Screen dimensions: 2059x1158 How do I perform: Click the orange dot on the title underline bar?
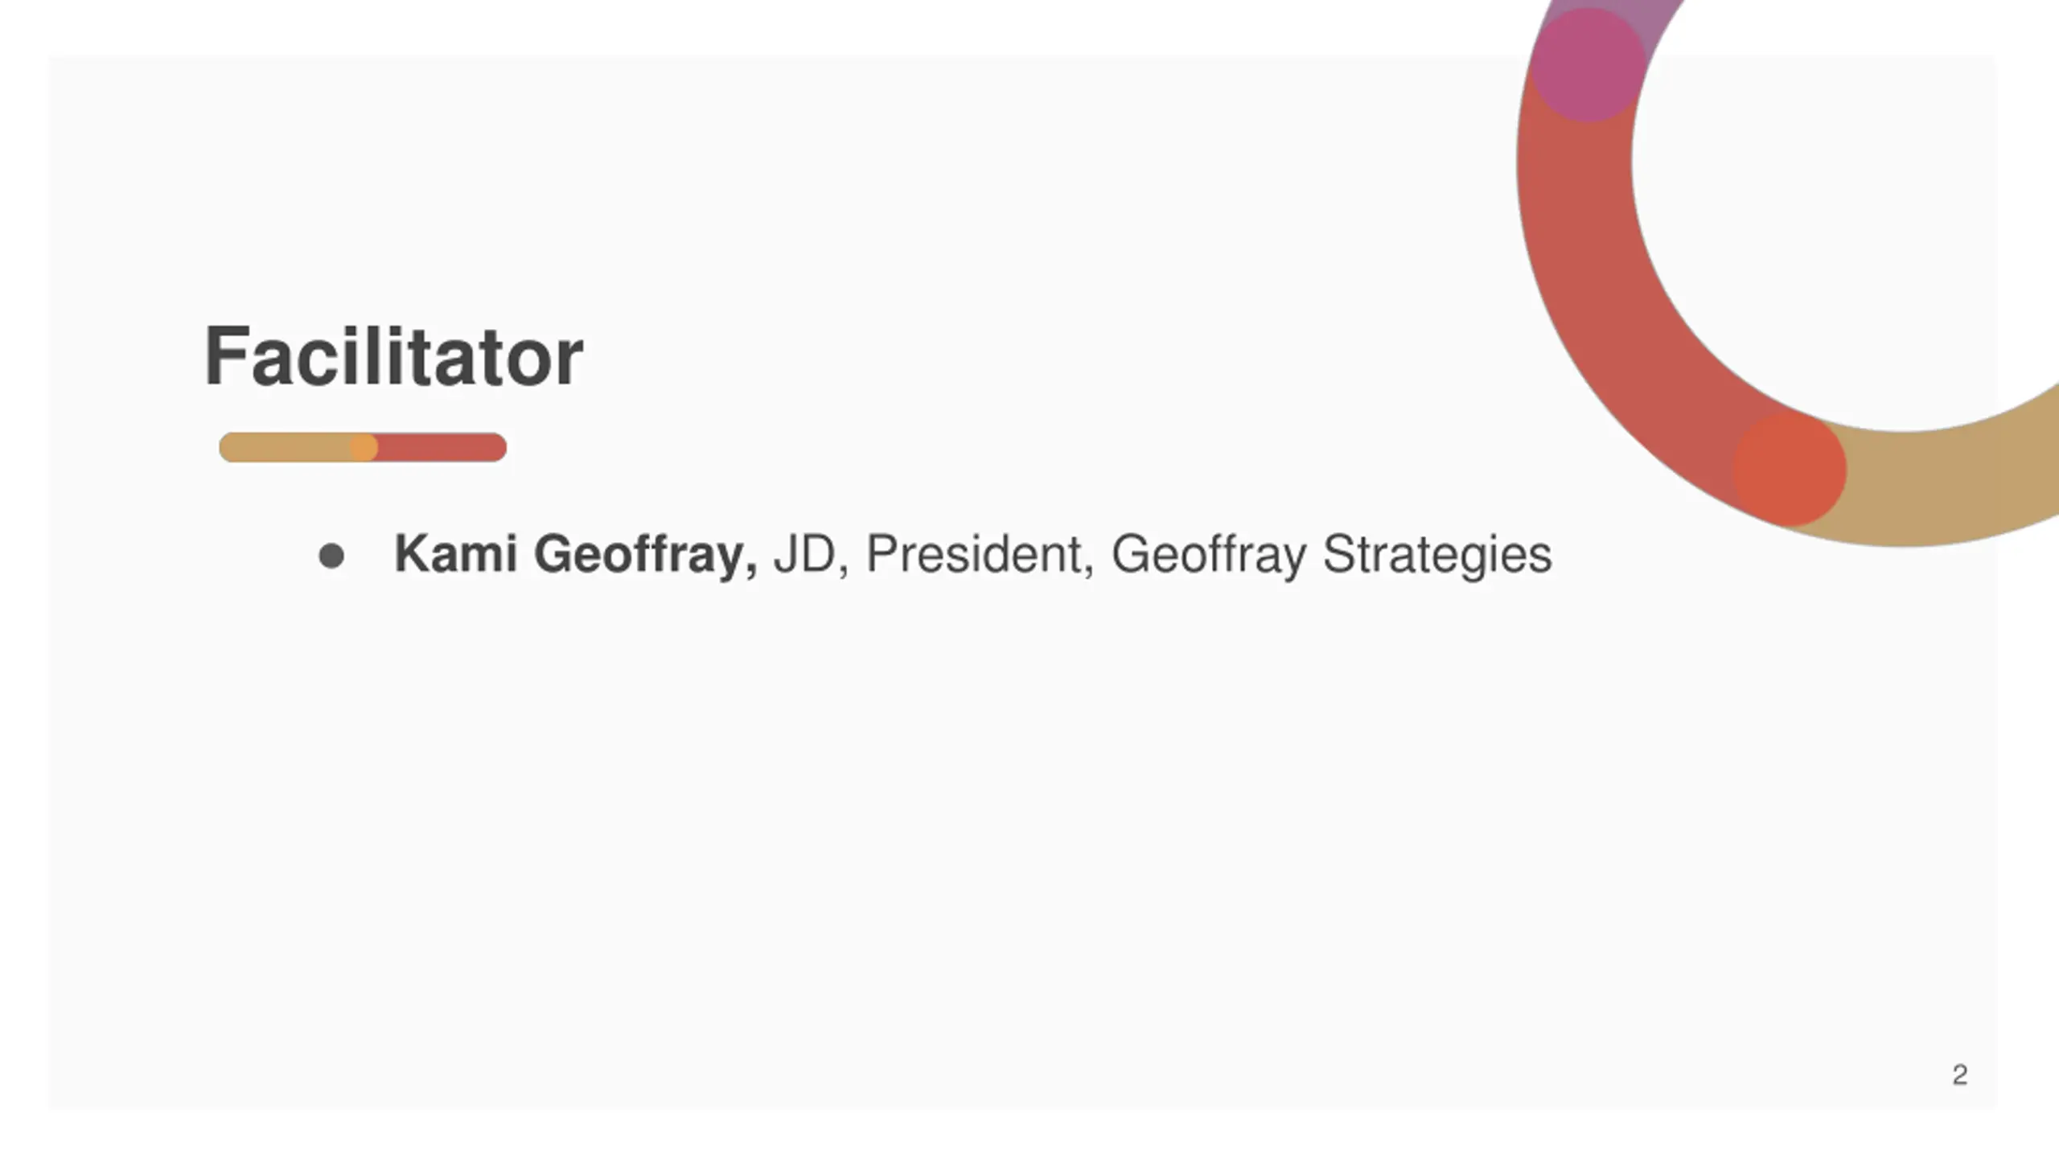click(x=364, y=447)
